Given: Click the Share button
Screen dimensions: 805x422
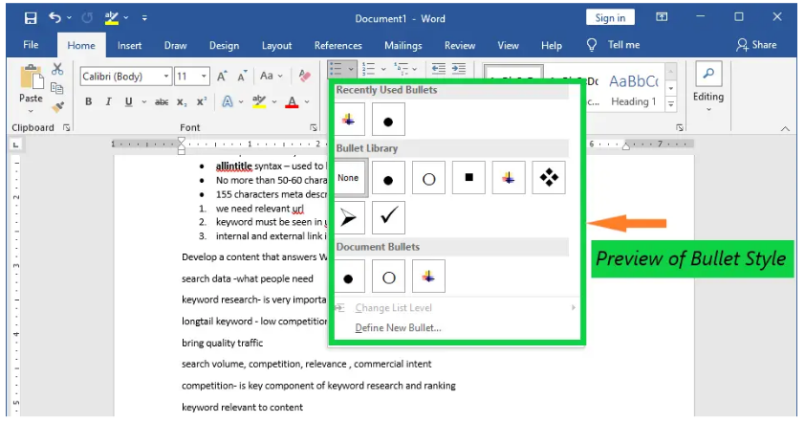Looking at the screenshot, I should [756, 45].
